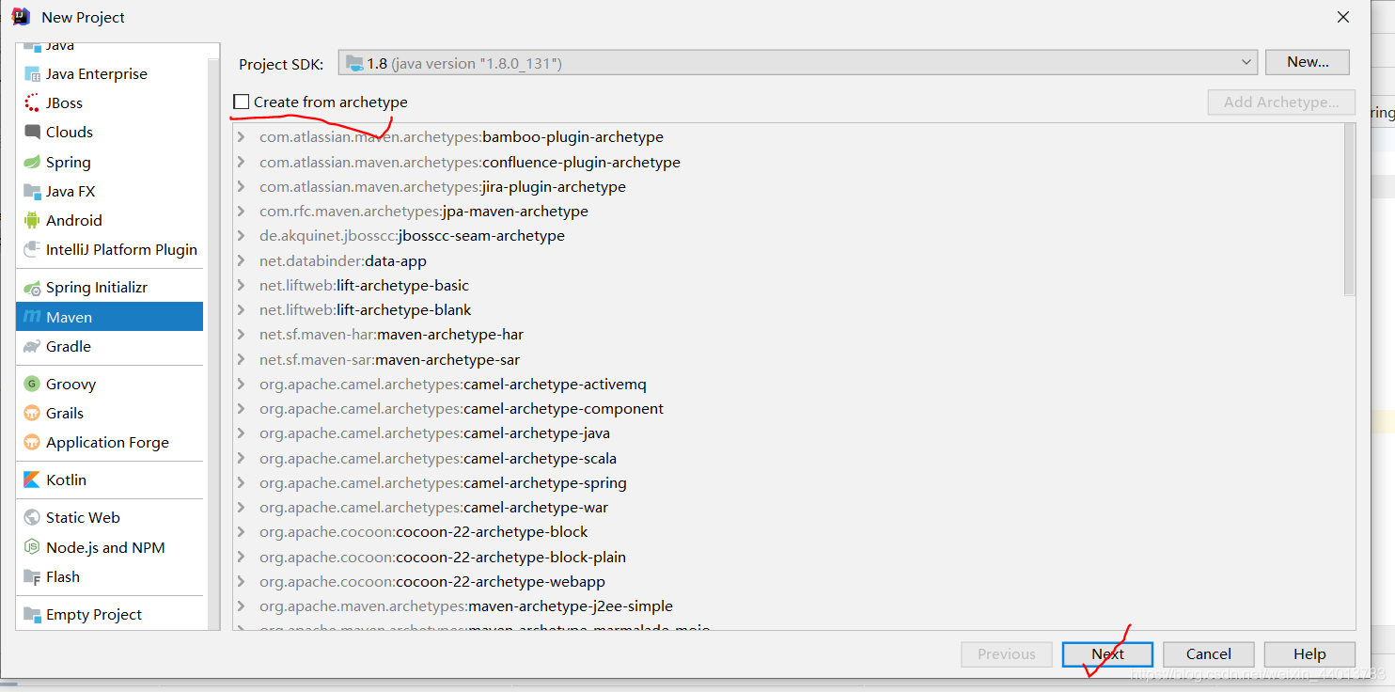This screenshot has width=1395, height=692.
Task: Expand bamboo-plugin-archetype node
Action: [x=242, y=137]
